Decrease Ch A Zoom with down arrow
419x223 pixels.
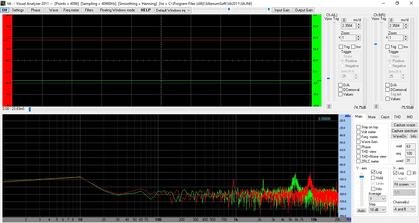point(359,39)
